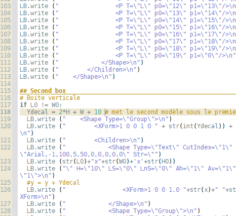Image resolution: width=236 pixels, height=216 pixels.
Task: Click line number 120 in the gutter
Action: point(6,126)
